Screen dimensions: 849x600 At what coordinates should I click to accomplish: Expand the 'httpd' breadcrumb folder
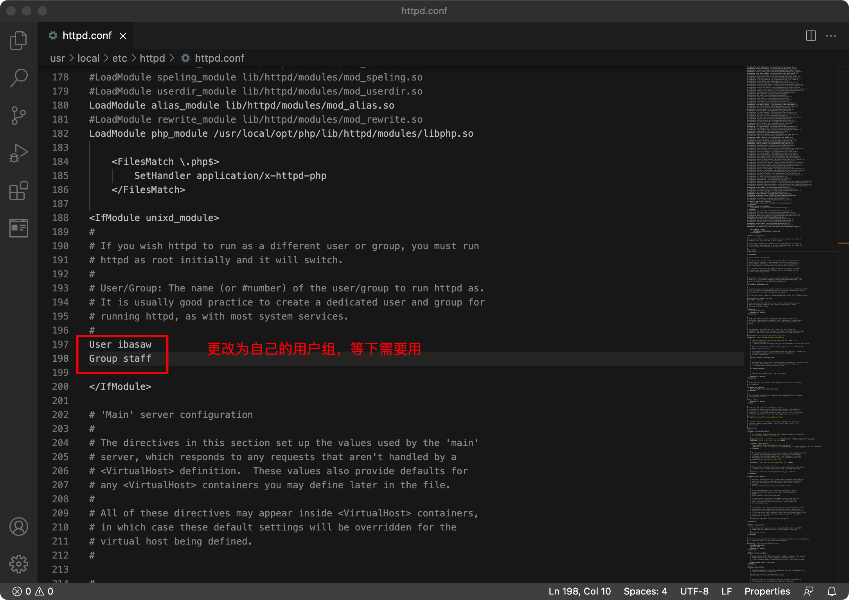pos(152,58)
